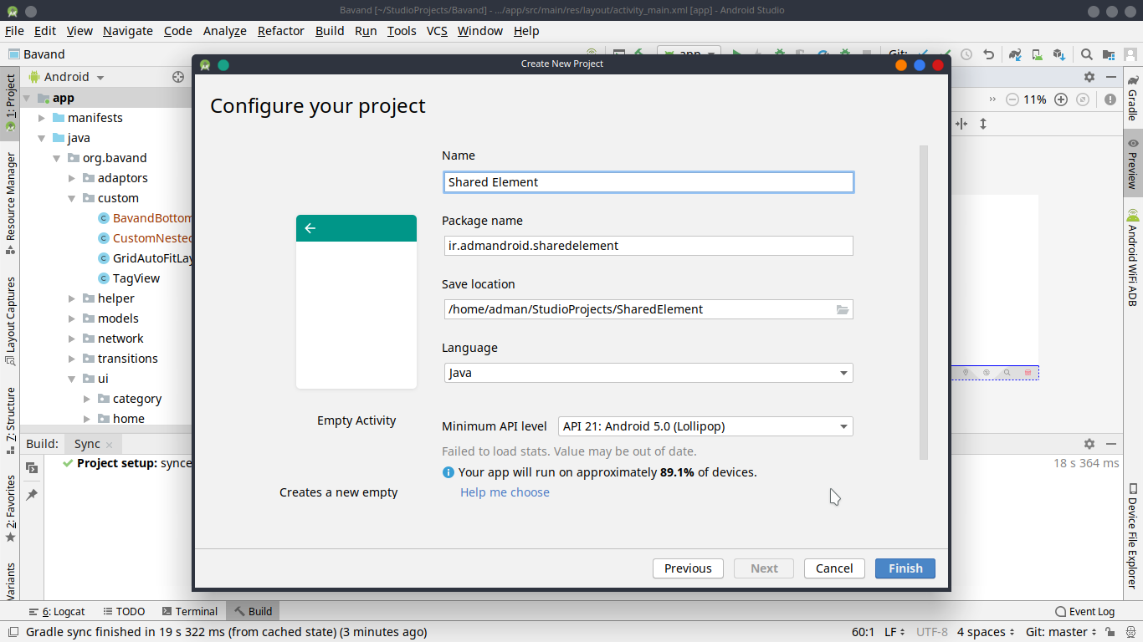Click the tool windows icon at status bar left

click(x=13, y=633)
